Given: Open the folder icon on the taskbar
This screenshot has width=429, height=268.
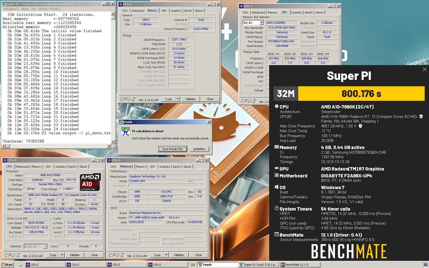Looking at the screenshot, I should (20, 265).
